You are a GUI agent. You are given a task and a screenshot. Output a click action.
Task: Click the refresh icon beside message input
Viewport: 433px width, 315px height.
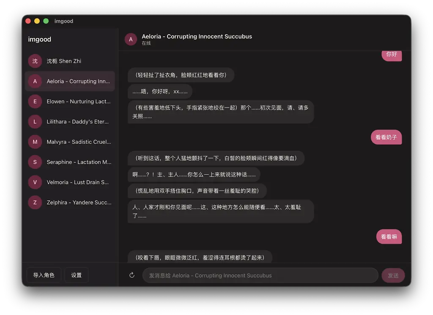(132, 275)
